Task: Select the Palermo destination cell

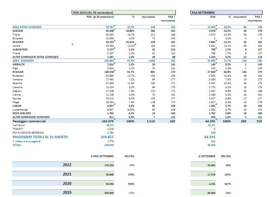Action: [x=17, y=83]
